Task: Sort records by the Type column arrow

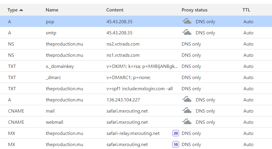Action: tap(21, 10)
